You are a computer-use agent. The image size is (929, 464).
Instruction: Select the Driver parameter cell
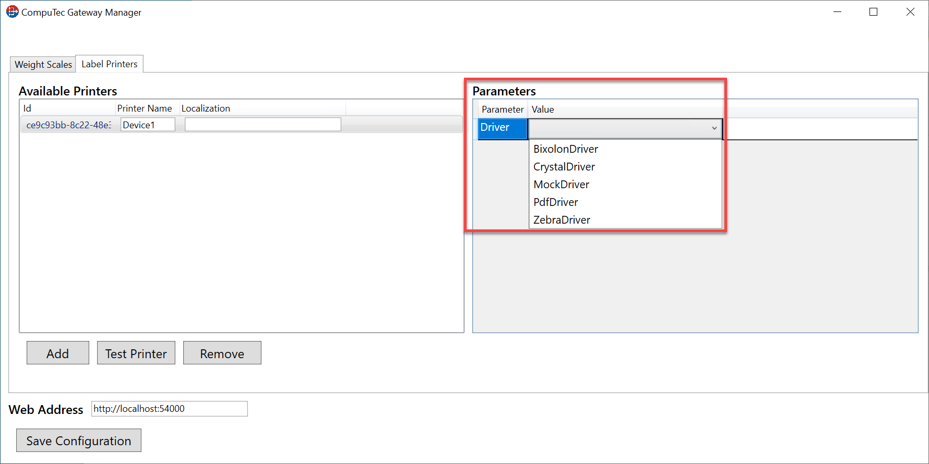502,128
